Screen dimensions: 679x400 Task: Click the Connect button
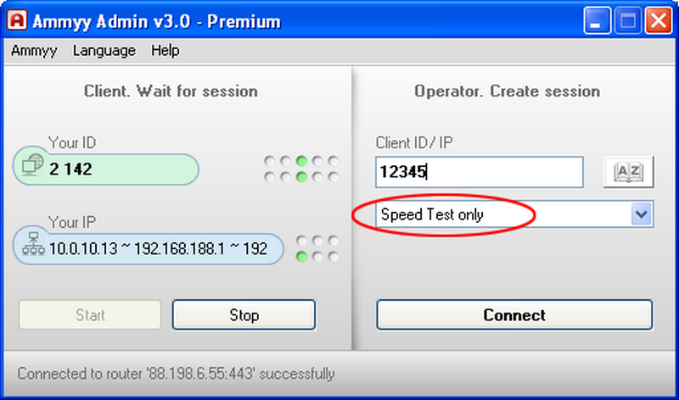click(x=514, y=314)
